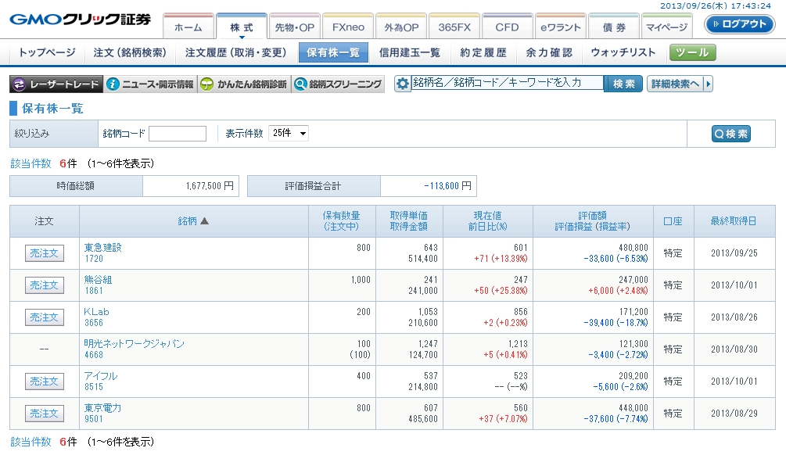
Task: Open the 表示件数 25件 dropdown
Action: click(x=289, y=134)
